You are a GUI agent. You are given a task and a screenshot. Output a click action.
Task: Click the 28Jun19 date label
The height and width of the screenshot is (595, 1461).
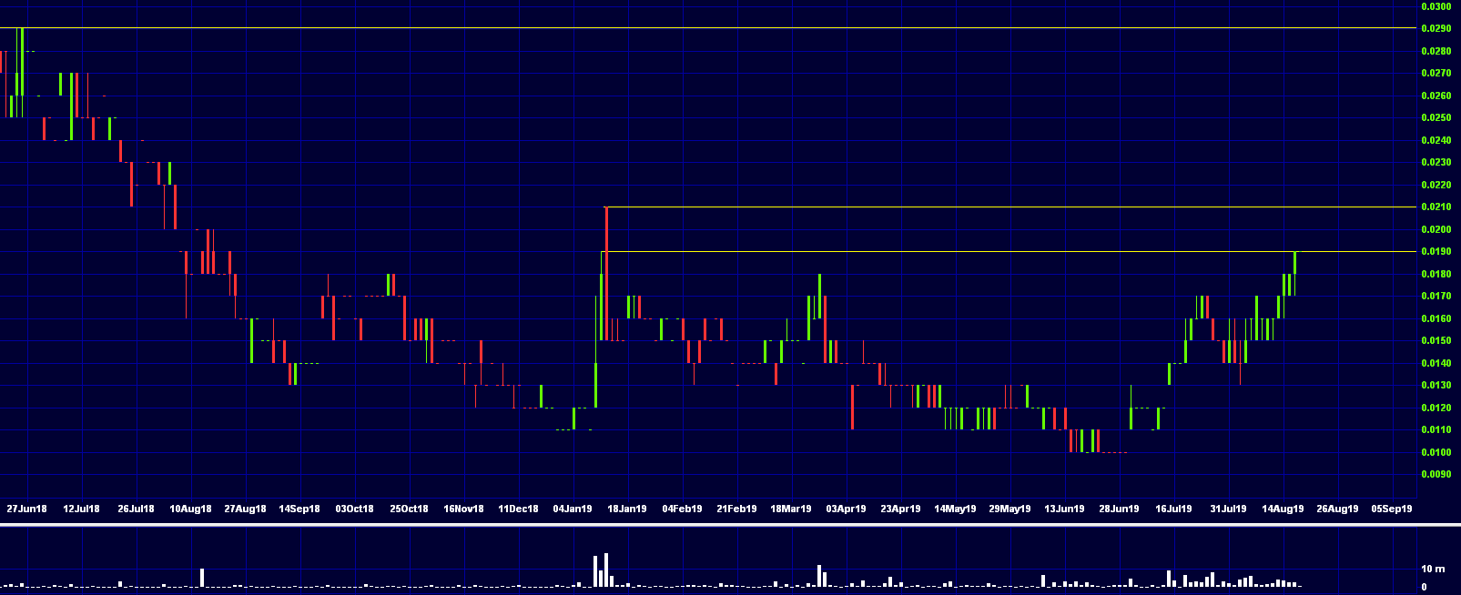pos(1119,509)
